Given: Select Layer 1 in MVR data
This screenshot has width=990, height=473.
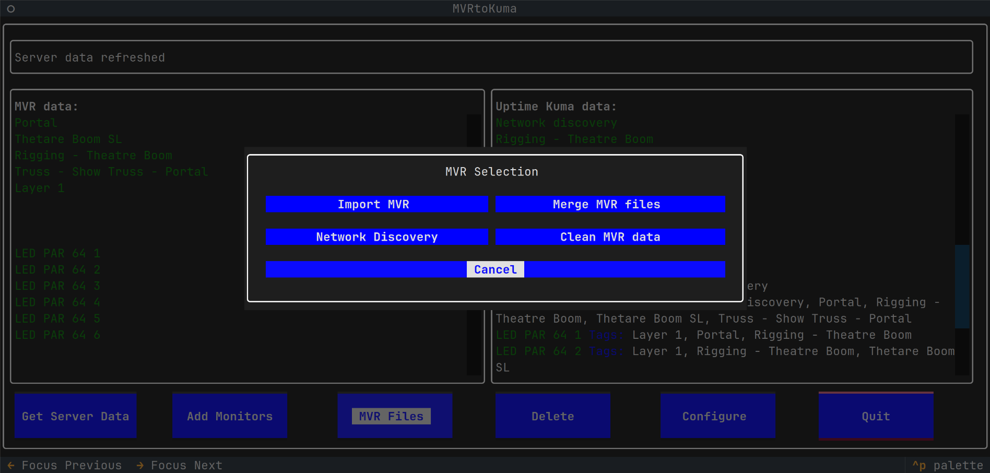Looking at the screenshot, I should tap(40, 188).
